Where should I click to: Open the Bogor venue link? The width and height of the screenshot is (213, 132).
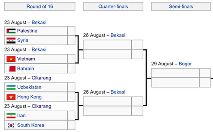click(185, 64)
